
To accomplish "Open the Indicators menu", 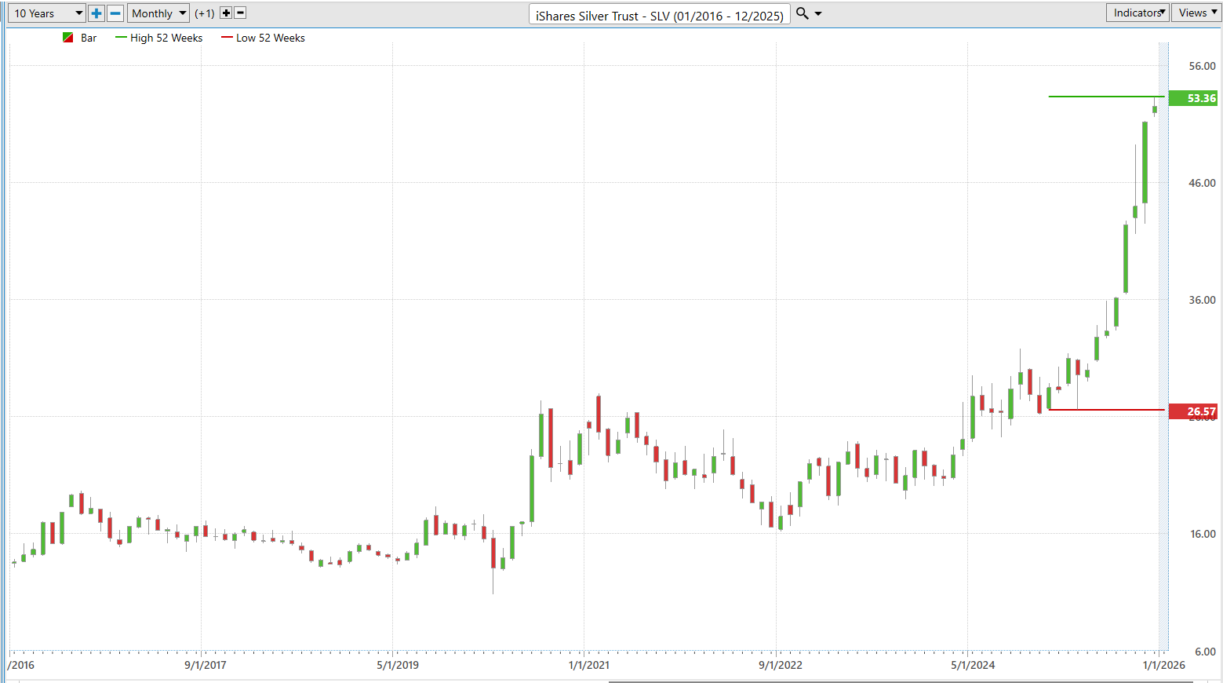I will pos(1137,13).
